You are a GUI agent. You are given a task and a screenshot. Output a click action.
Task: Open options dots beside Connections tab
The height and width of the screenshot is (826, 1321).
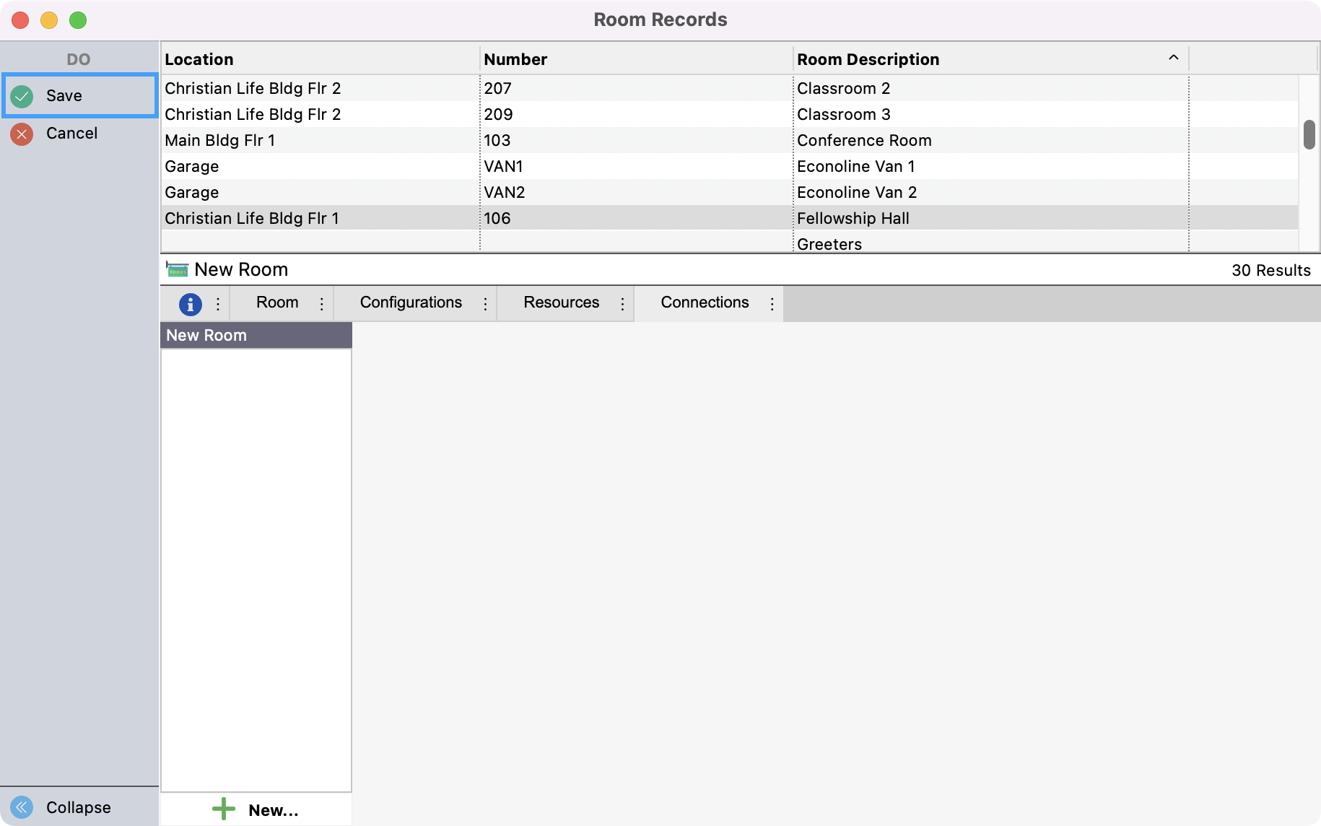tap(772, 304)
